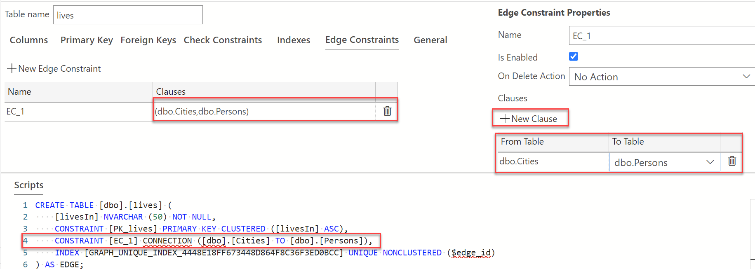The image size is (755, 269).
Task: Delete the dbo.Cities to dbo.Persons clause
Action: [x=732, y=161]
